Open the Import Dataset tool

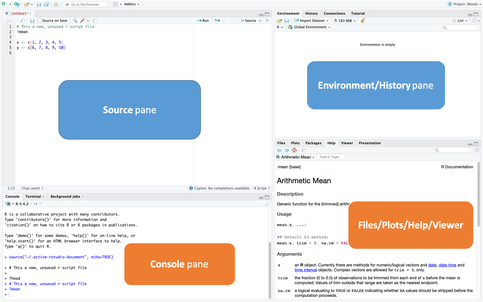(311, 20)
